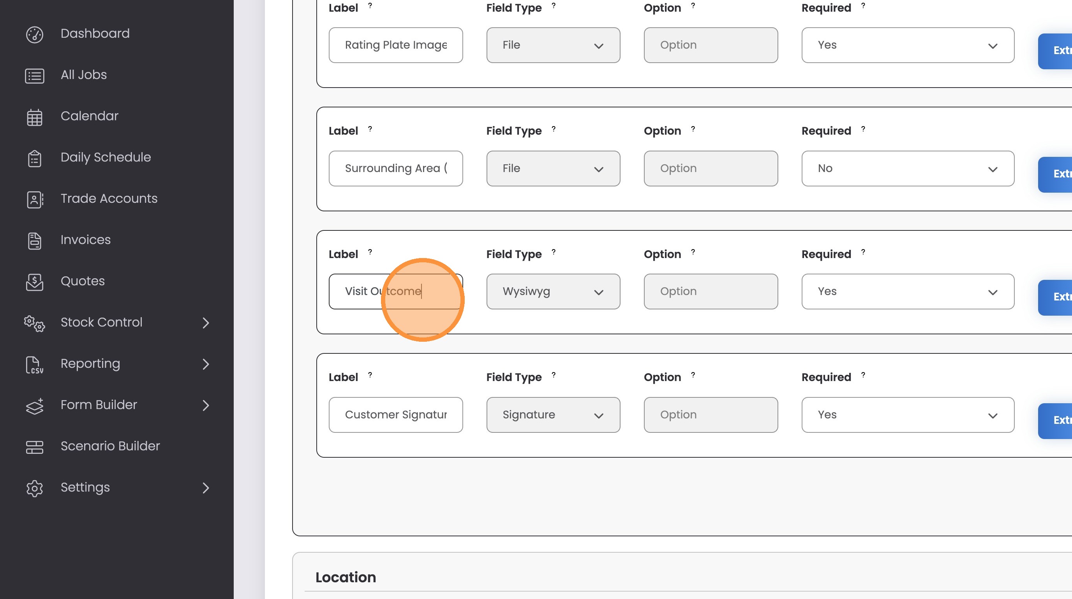Open Wysiwyg field type dropdown
Screen dimensions: 1072x599
pos(553,292)
